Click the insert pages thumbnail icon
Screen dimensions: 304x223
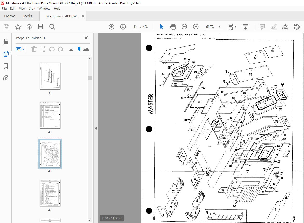click(43, 49)
